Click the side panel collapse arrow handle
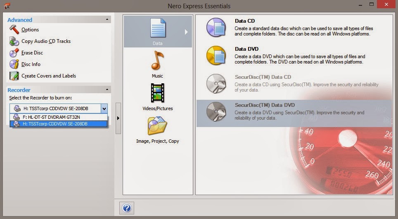The width and height of the screenshot is (398, 219). (x=118, y=118)
